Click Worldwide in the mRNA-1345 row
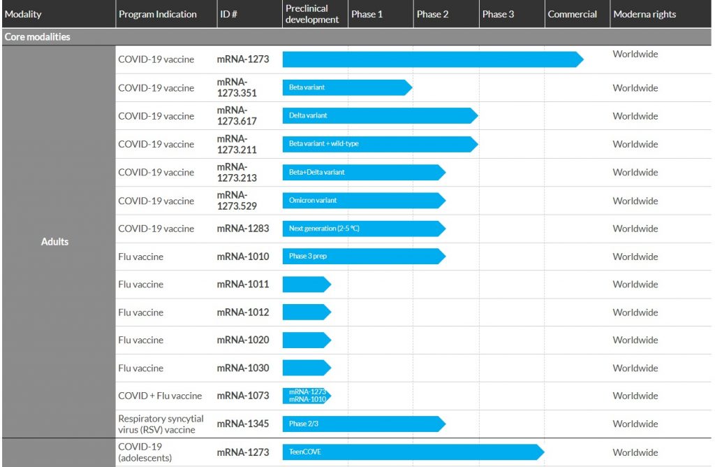 [x=635, y=424]
